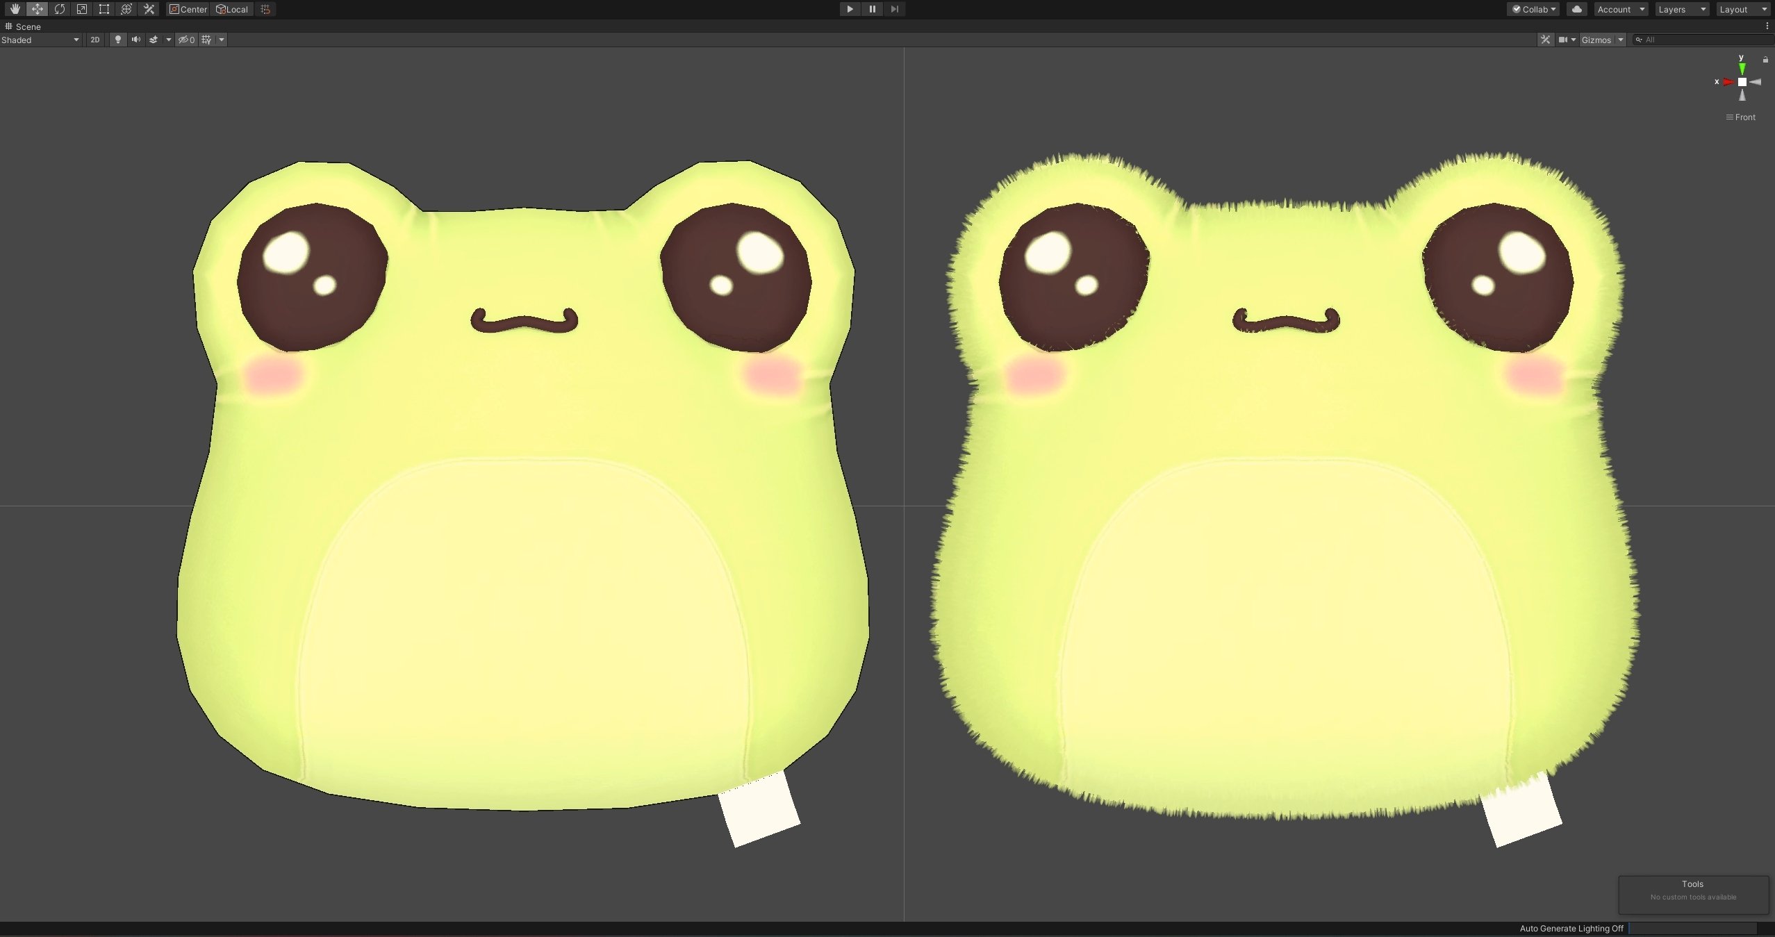Viewport: 1775px width, 937px height.
Task: Click the red X axis cone
Action: (1728, 82)
